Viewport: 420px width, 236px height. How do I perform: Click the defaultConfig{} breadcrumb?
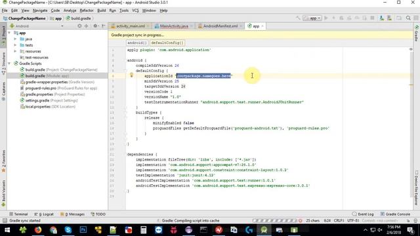pos(167,43)
